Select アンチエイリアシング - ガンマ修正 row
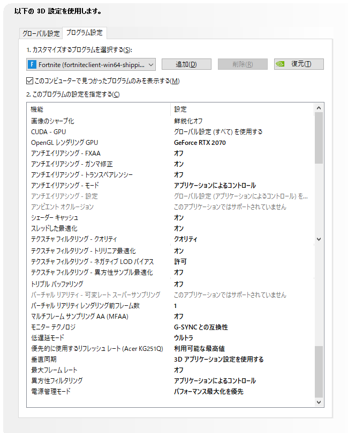The width and height of the screenshot is (348, 433). click(170, 164)
